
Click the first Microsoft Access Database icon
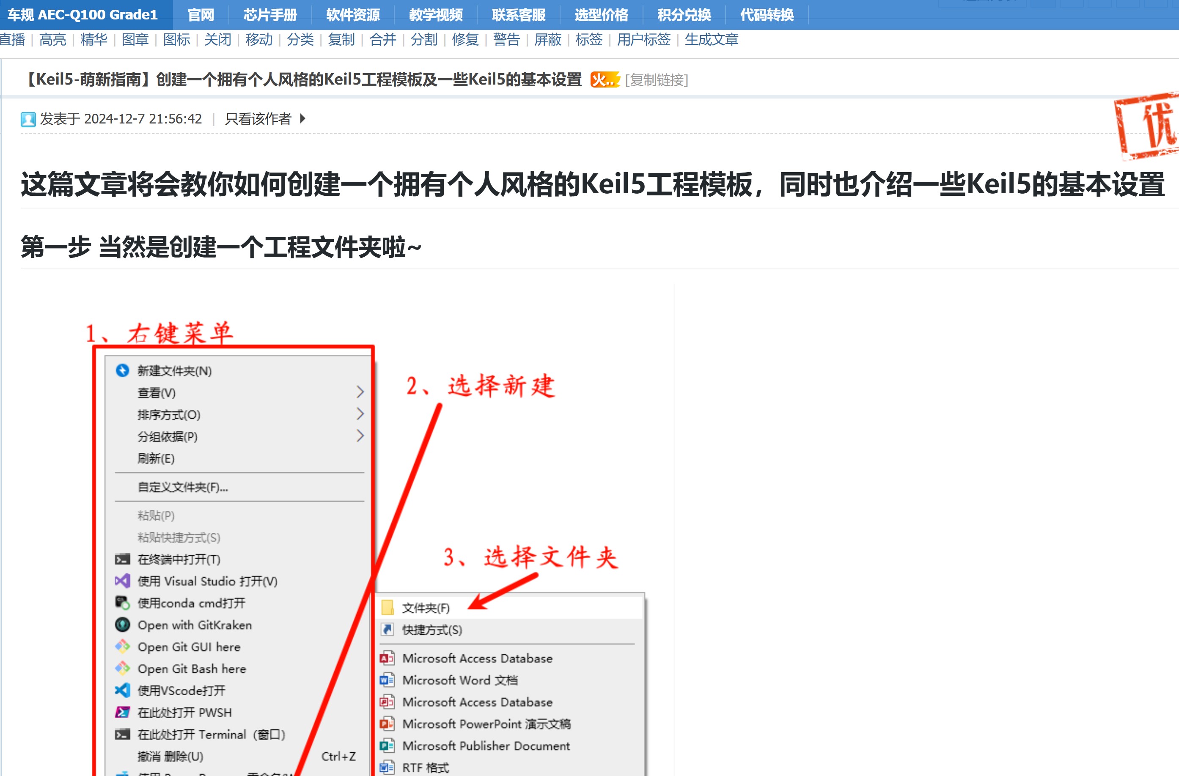(387, 658)
